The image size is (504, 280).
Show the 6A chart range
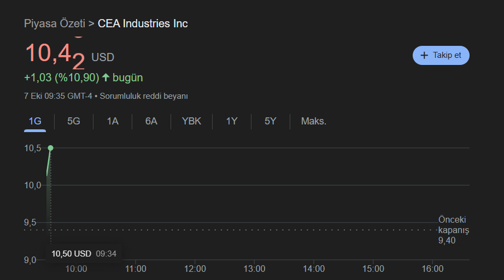point(151,121)
